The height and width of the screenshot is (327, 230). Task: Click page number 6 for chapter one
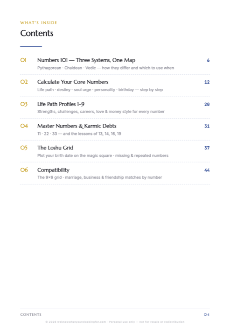(x=208, y=60)
